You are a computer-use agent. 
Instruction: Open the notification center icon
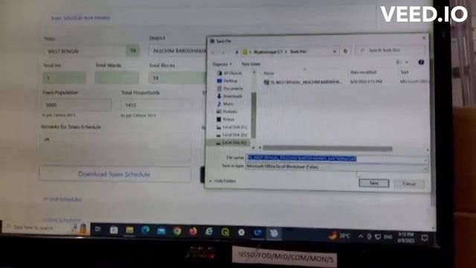[425, 238]
